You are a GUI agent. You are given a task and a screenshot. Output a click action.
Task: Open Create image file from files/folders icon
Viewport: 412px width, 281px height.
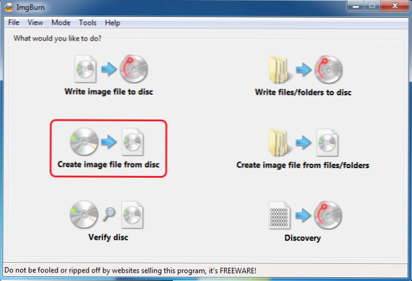coord(304,143)
